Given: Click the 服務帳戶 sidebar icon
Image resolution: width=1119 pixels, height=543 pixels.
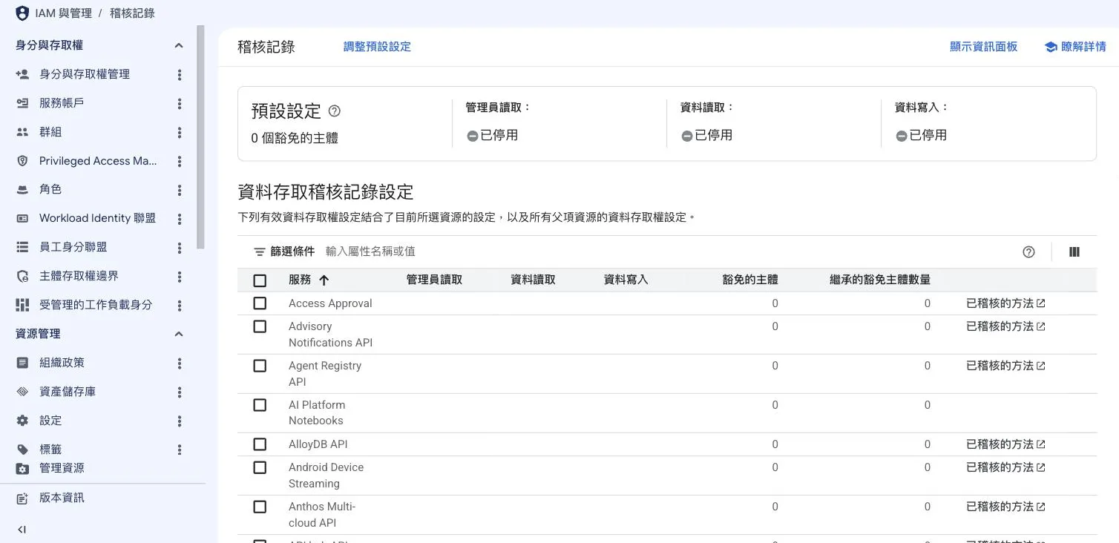Looking at the screenshot, I should pos(22,103).
